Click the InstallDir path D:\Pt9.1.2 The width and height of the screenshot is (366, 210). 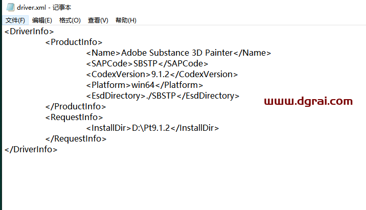click(151, 128)
